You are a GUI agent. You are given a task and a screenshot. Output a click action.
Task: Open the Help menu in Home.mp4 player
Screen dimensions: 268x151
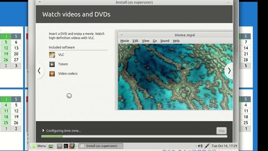[x=176, y=41]
